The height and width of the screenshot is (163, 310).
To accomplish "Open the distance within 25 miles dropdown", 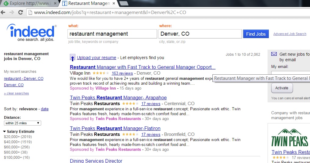I will [23, 123].
